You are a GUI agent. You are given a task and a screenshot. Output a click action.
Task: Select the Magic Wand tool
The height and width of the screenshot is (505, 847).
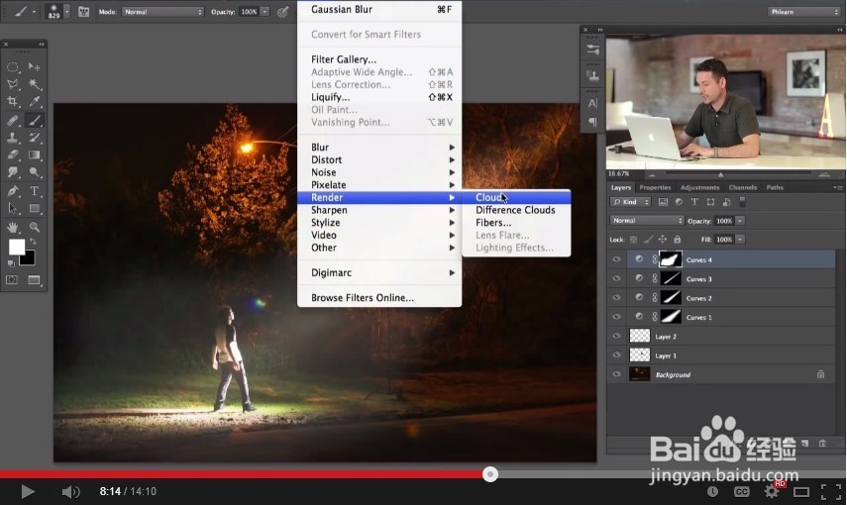(34, 84)
